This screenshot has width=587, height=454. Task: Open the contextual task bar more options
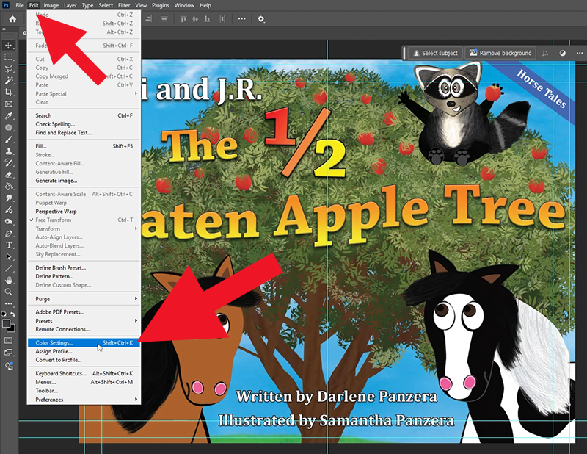pyautogui.click(x=580, y=53)
